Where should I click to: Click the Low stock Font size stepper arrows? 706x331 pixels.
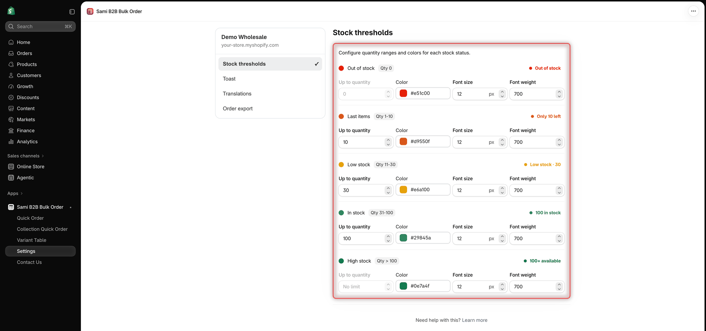tap(502, 190)
